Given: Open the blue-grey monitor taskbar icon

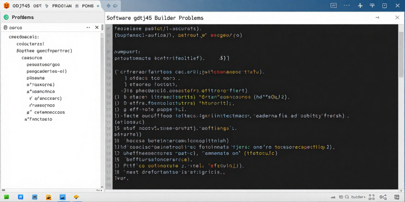Looking at the screenshot, I should click(x=35, y=197).
